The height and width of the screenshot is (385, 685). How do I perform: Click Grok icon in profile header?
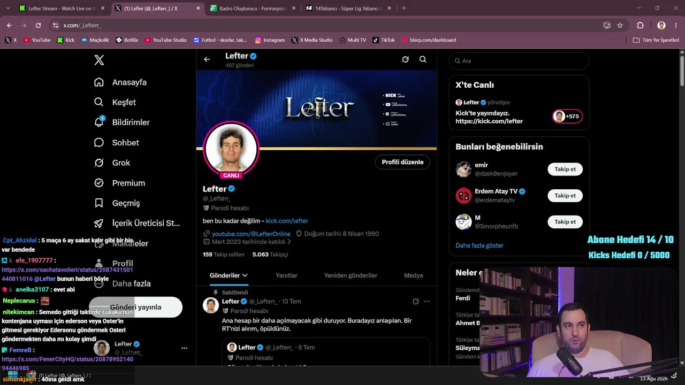pyautogui.click(x=406, y=59)
